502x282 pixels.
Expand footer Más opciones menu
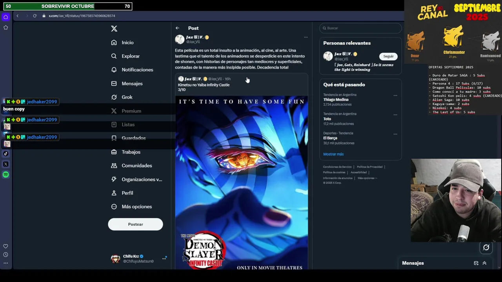[x=367, y=178]
